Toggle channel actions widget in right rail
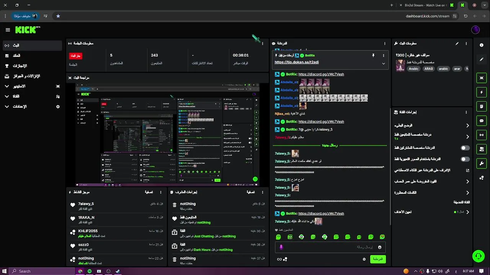 pos(482,149)
